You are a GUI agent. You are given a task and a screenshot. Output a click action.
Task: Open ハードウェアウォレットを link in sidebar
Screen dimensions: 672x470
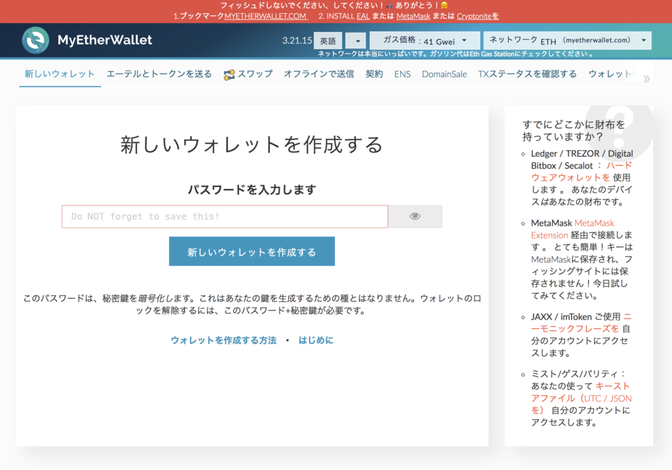coord(581,171)
